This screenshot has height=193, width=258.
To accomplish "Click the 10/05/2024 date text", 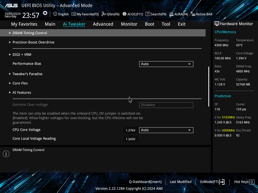I will tap(13, 14).
